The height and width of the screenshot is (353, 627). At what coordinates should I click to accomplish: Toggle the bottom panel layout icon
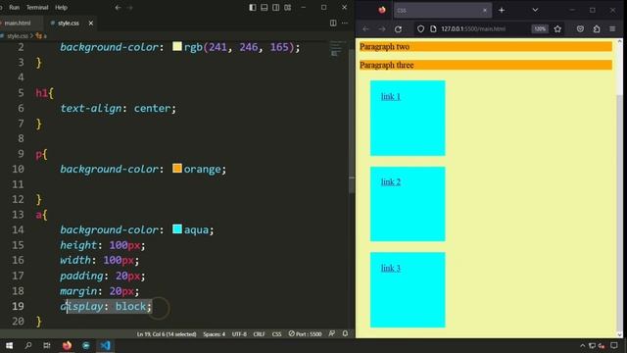coord(264,7)
